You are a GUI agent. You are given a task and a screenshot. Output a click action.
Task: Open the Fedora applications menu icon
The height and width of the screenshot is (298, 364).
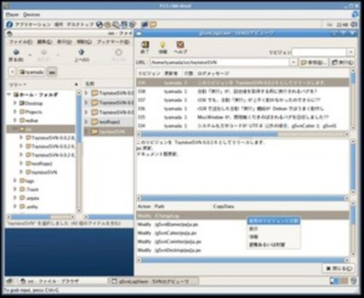9,24
